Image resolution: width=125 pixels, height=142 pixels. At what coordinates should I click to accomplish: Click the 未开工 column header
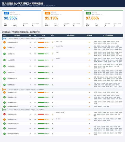[x=53, y=35]
